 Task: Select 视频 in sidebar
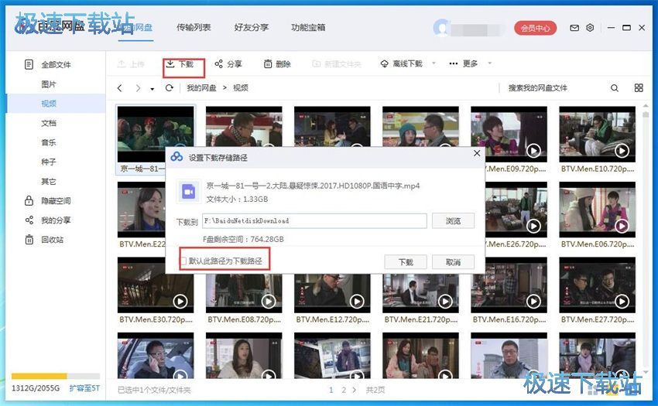pos(56,104)
